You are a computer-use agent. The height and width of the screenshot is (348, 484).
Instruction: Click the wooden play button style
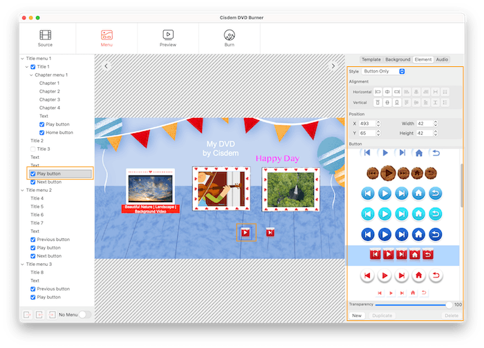tap(387, 173)
